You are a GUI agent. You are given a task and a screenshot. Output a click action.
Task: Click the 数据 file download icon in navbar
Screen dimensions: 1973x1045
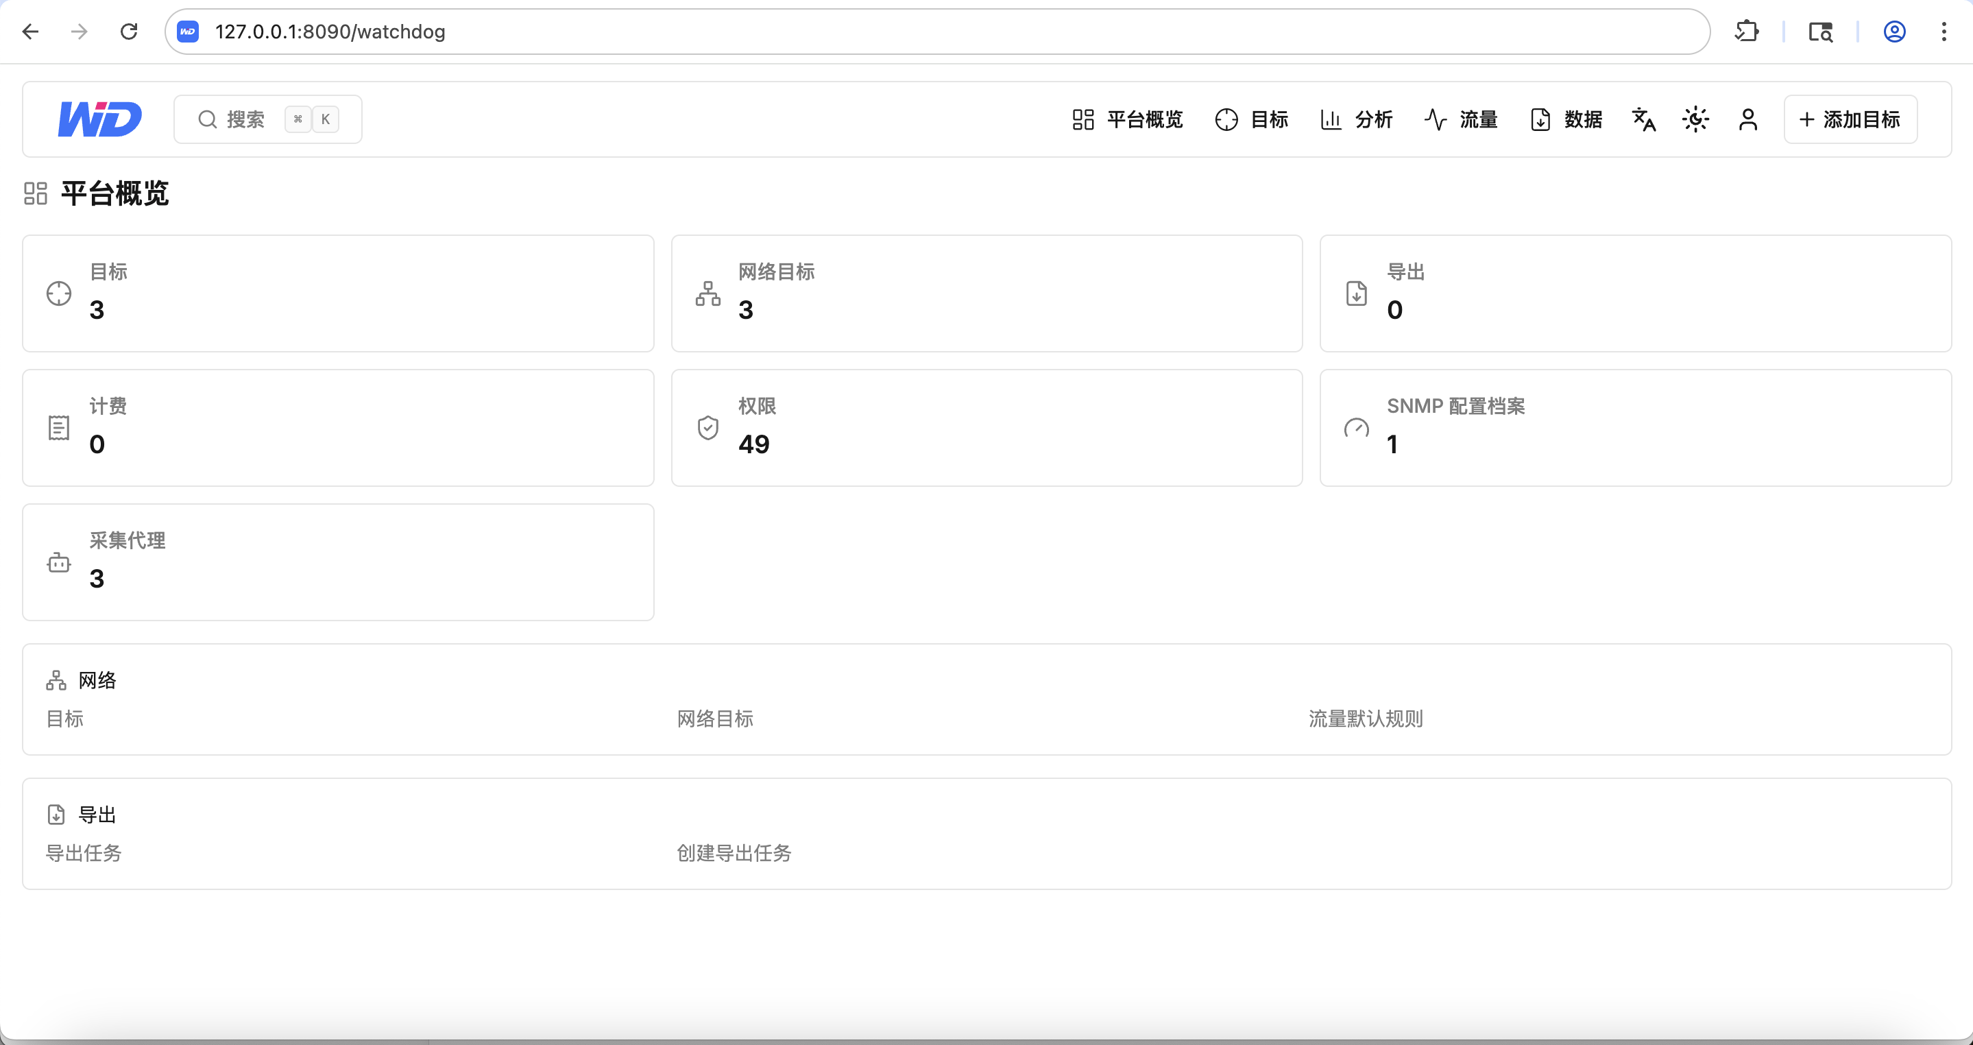(x=1540, y=119)
